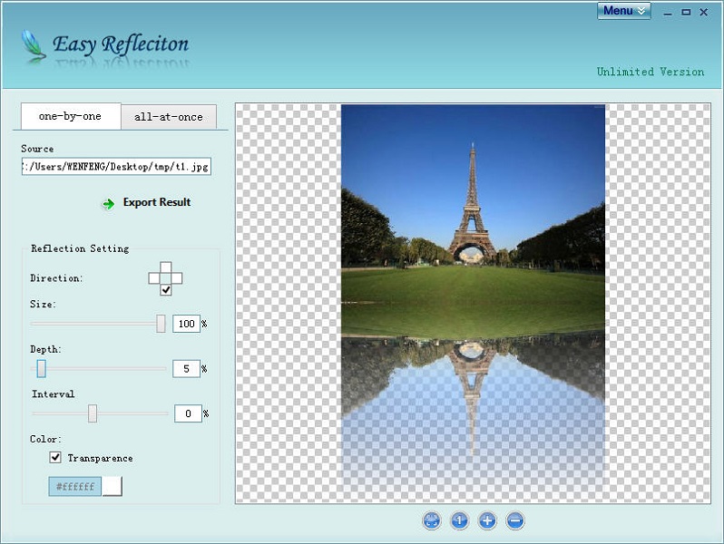Image resolution: width=724 pixels, height=544 pixels.
Task: Click the Source file path field
Action: (x=116, y=167)
